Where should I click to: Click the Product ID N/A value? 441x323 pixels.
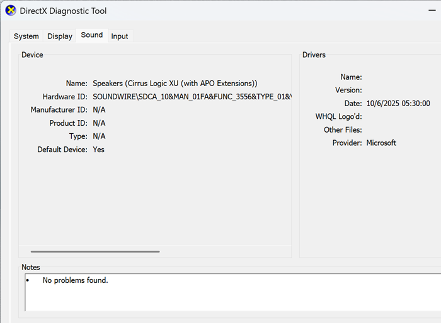pyautogui.click(x=99, y=123)
